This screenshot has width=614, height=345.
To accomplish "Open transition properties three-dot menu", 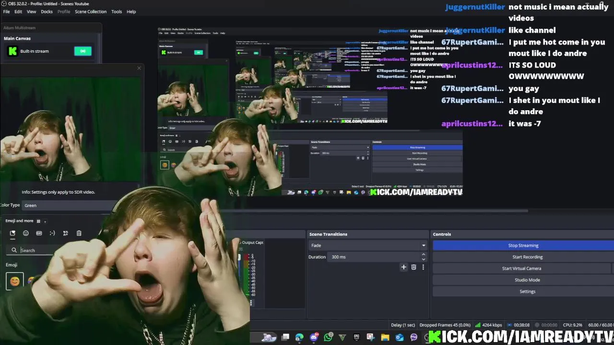I will coord(423,267).
